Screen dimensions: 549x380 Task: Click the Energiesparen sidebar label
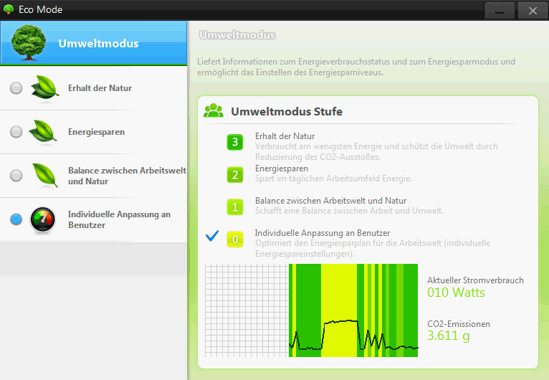(x=96, y=132)
